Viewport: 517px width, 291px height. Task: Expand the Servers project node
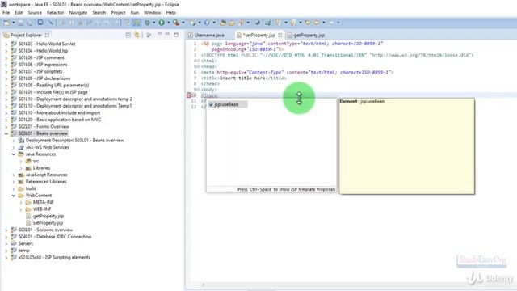click(x=6, y=243)
